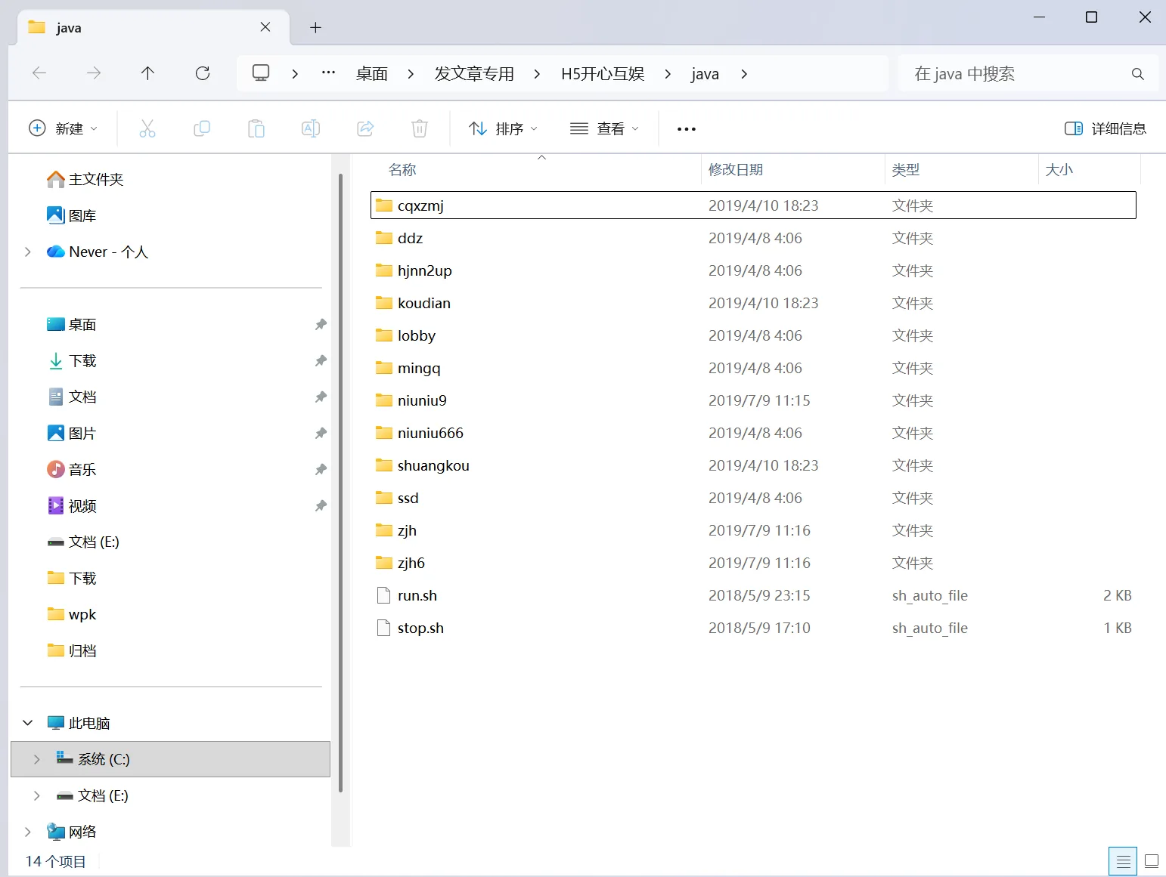Click the Copy icon in toolbar
The width and height of the screenshot is (1166, 877).
(x=202, y=128)
